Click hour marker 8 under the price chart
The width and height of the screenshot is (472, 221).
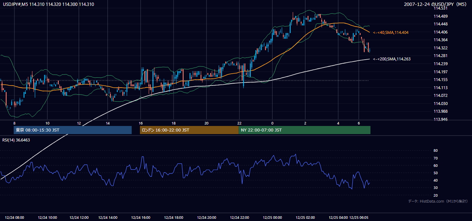(15, 123)
